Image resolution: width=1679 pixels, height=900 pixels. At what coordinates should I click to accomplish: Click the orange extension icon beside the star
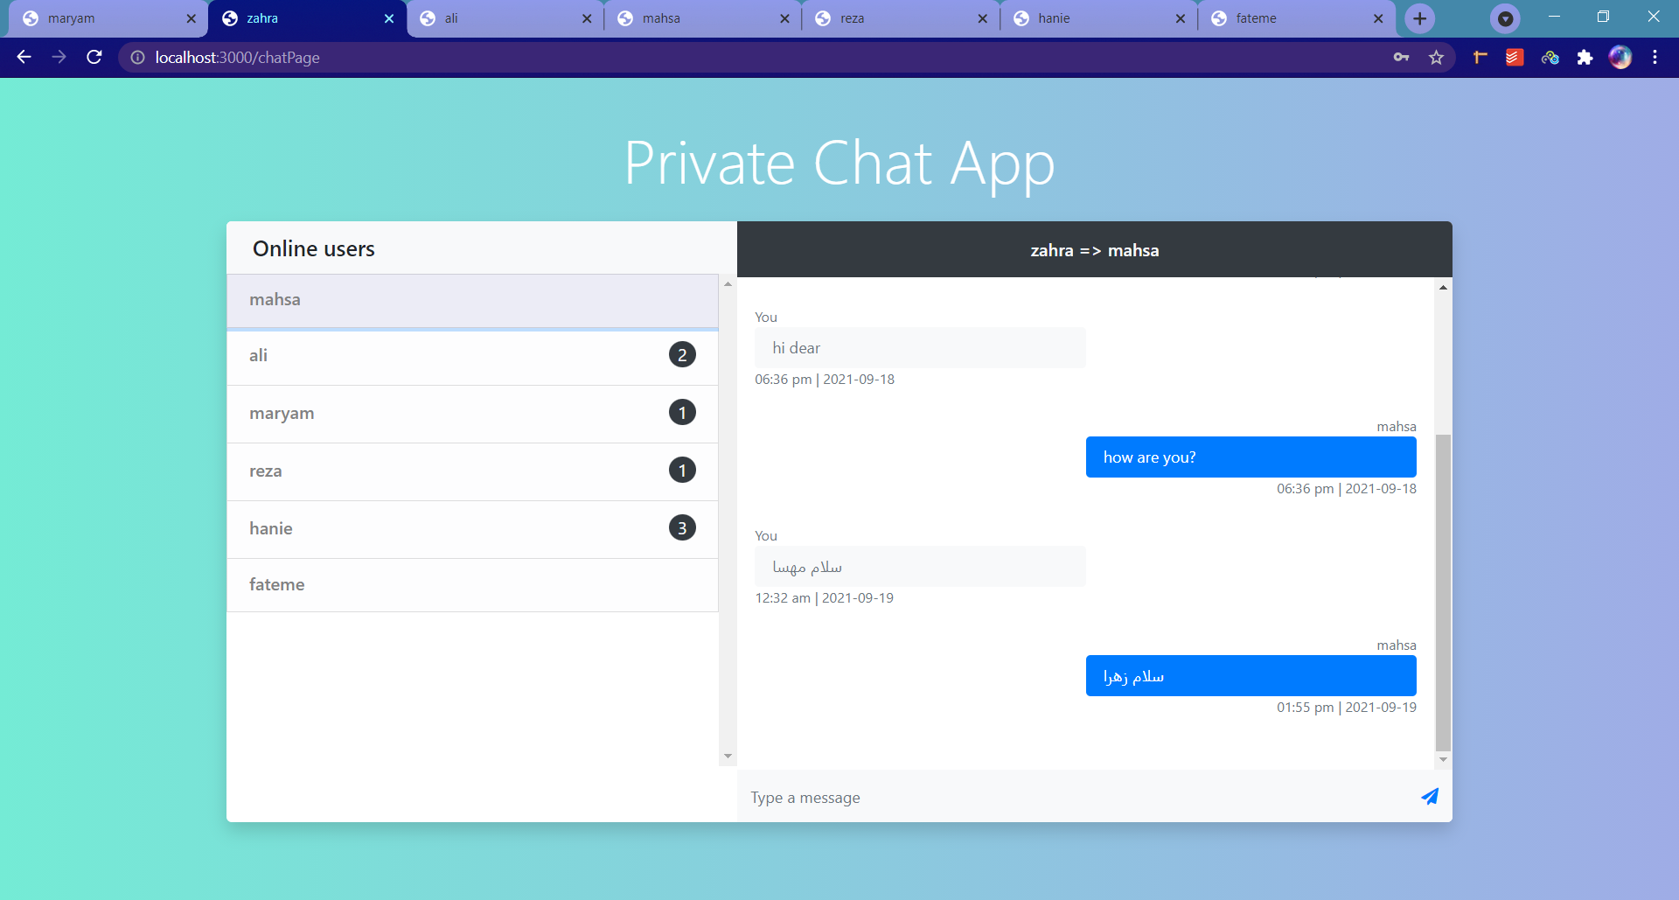(x=1480, y=57)
